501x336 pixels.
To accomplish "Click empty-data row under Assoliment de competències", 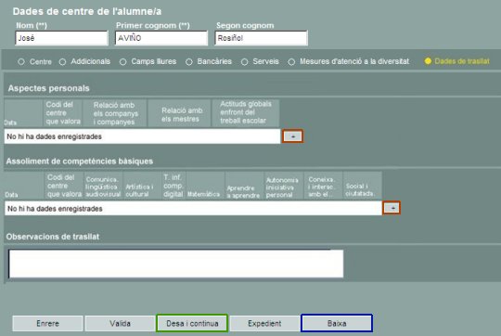I will pyautogui.click(x=193, y=209).
